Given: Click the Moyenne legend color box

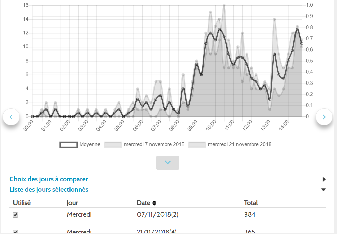Looking at the screenshot, I should (x=68, y=144).
